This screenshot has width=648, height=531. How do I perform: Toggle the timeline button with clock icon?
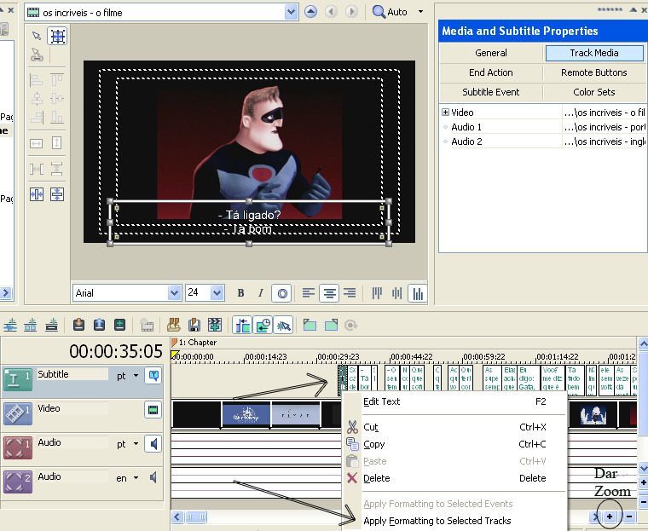(263, 325)
